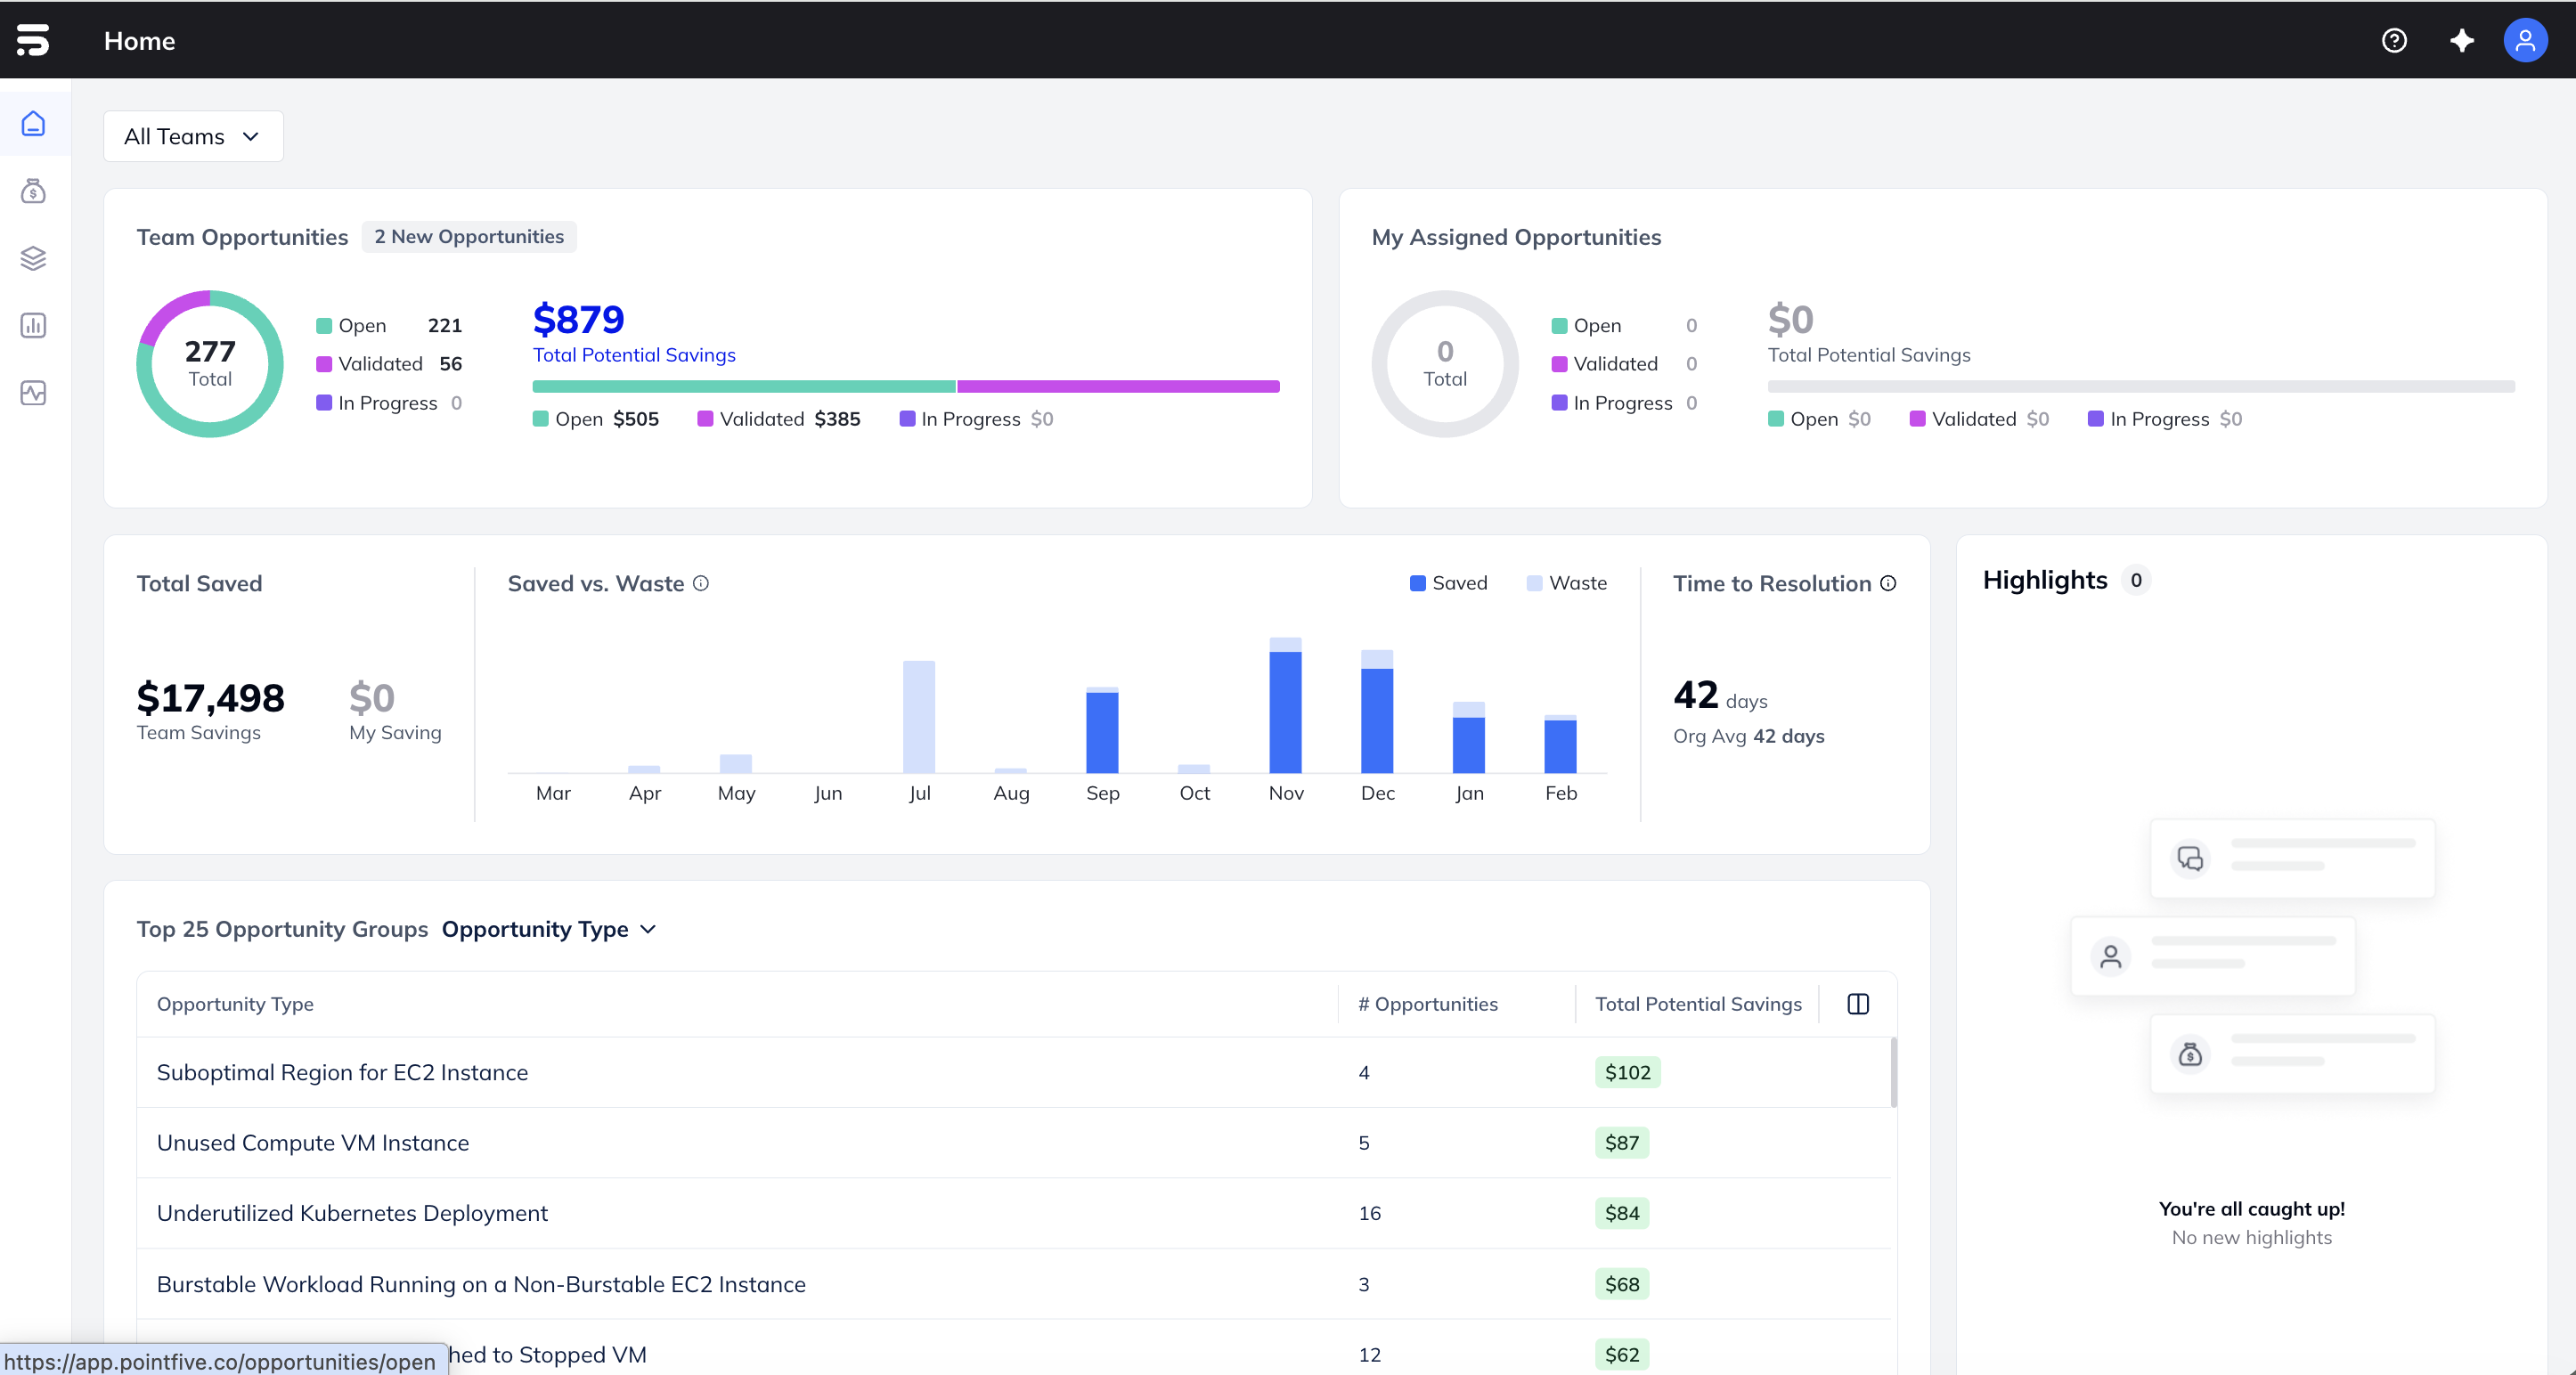Click the Saved vs. Waste info icon
The width and height of the screenshot is (2576, 1375).
pos(701,583)
